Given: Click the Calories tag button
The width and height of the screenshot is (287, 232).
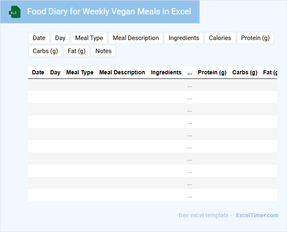Looking at the screenshot, I should tap(220, 38).
